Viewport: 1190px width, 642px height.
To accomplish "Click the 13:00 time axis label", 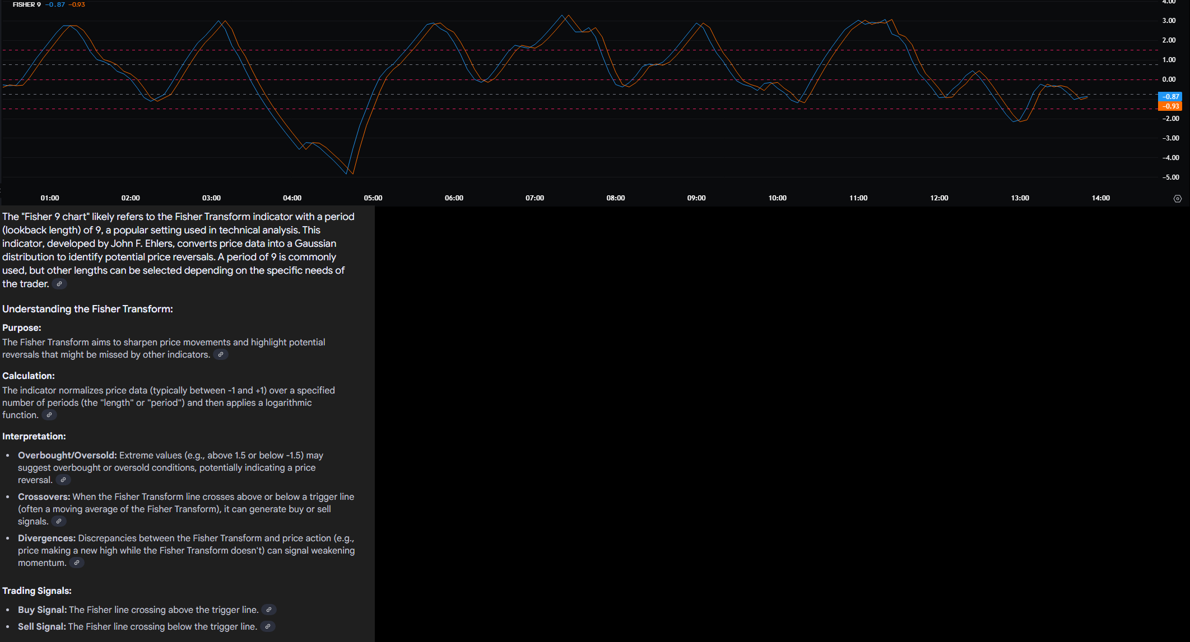I will [x=1020, y=198].
